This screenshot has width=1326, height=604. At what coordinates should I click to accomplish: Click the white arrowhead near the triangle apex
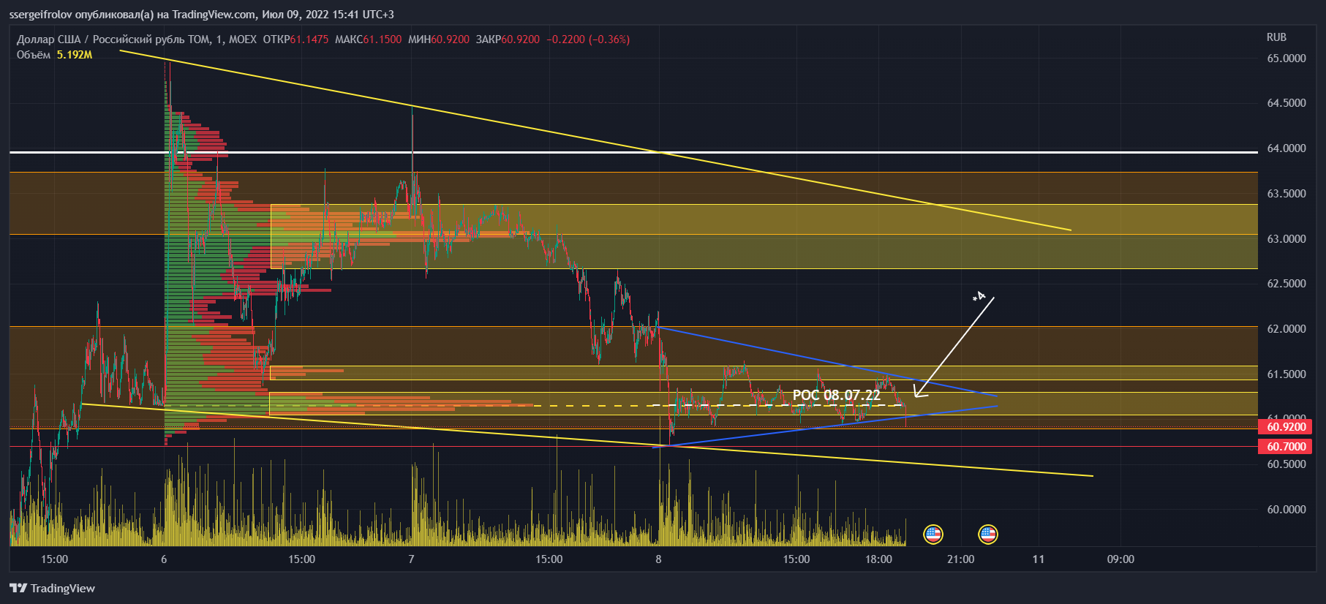point(918,393)
